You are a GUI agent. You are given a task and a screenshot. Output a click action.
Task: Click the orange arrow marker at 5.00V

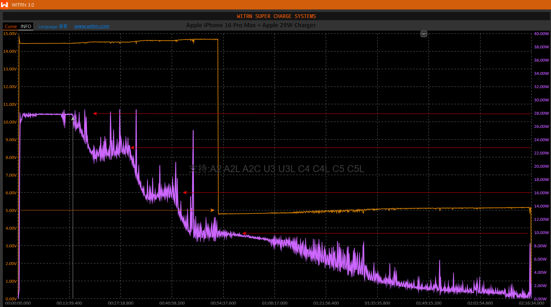point(213,210)
